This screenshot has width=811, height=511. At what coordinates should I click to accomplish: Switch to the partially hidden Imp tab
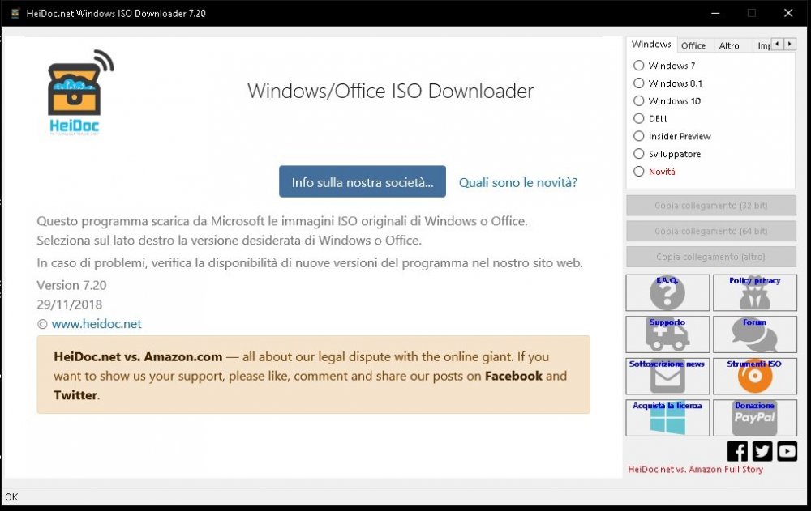point(763,45)
